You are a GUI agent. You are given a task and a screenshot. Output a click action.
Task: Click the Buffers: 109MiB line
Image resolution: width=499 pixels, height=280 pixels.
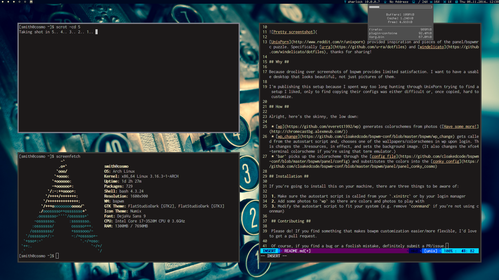[x=400, y=15]
